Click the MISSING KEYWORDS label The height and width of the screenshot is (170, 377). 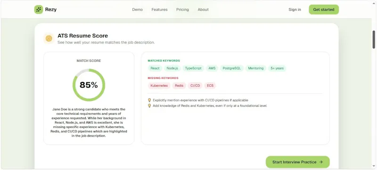pos(163,78)
